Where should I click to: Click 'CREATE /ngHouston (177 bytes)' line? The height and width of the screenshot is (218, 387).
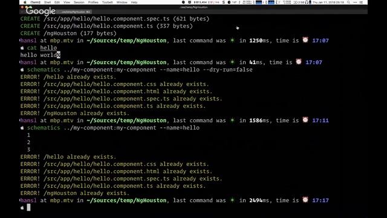tap(68, 33)
